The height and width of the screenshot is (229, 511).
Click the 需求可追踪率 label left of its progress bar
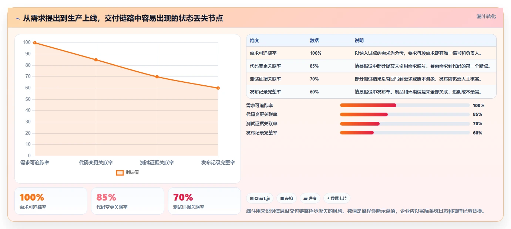259,106
